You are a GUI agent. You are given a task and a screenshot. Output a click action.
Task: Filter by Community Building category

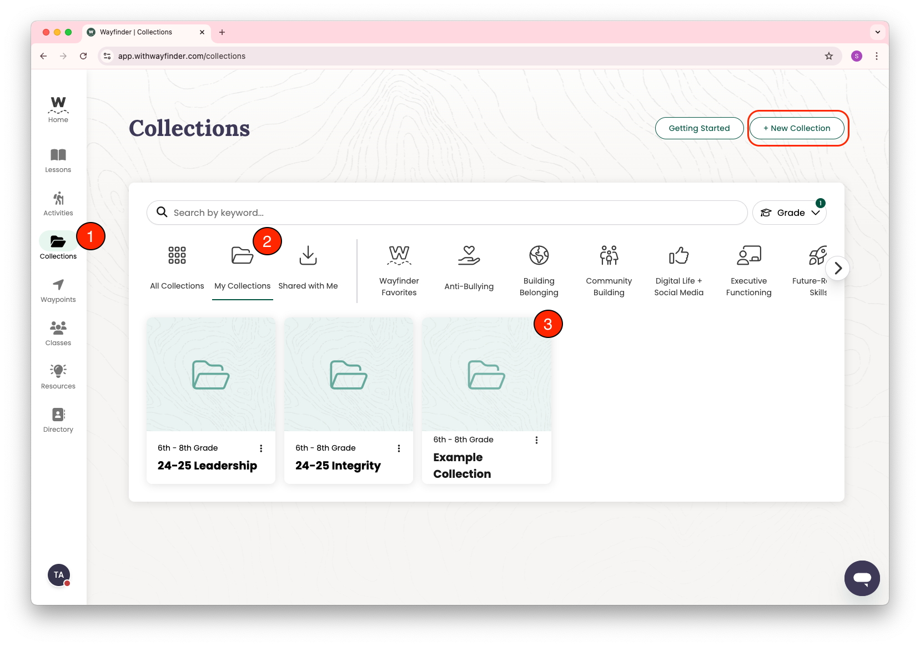click(609, 271)
